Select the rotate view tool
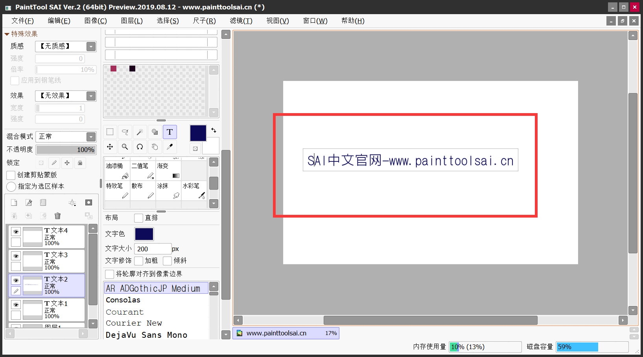643x357 pixels. pyautogui.click(x=140, y=147)
